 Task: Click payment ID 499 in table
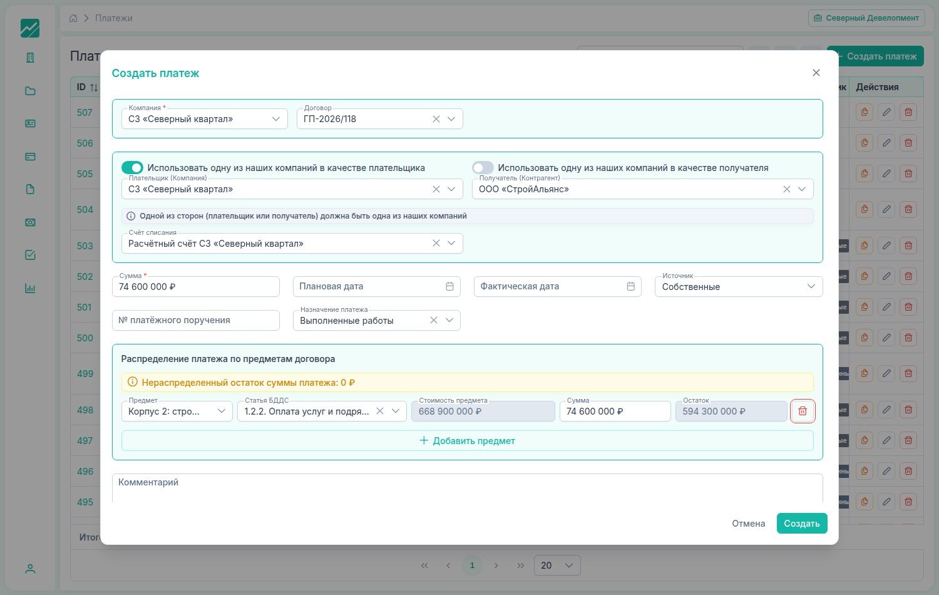[x=85, y=373]
